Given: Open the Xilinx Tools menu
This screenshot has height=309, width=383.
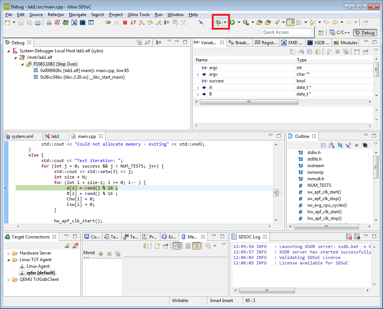Looking at the screenshot, I should click(x=138, y=15).
